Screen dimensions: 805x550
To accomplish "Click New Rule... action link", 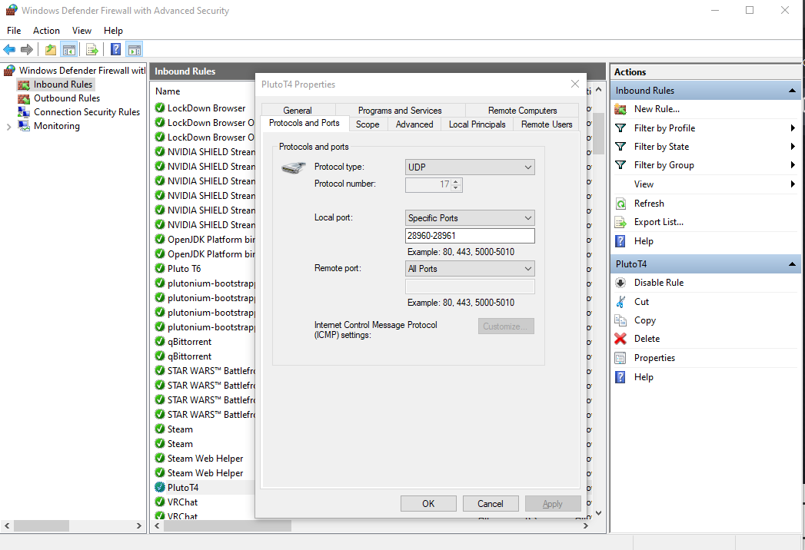I will [657, 109].
